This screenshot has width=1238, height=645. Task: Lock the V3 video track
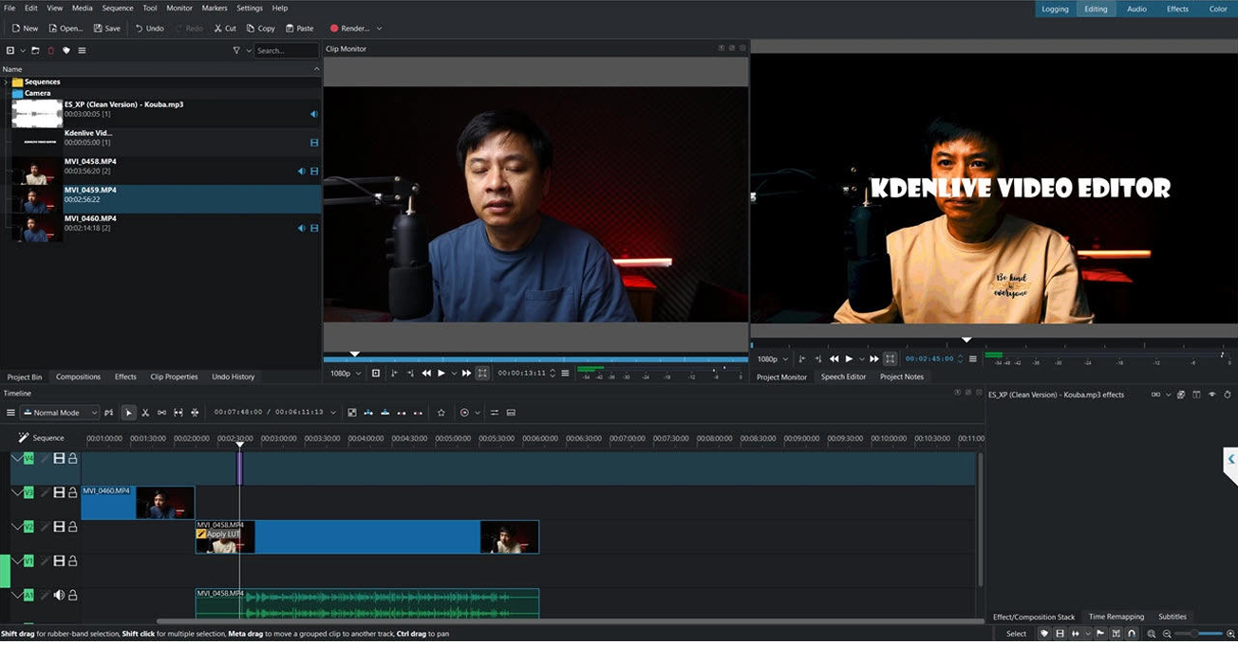[72, 492]
